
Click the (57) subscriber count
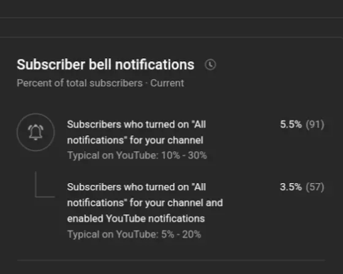click(315, 187)
